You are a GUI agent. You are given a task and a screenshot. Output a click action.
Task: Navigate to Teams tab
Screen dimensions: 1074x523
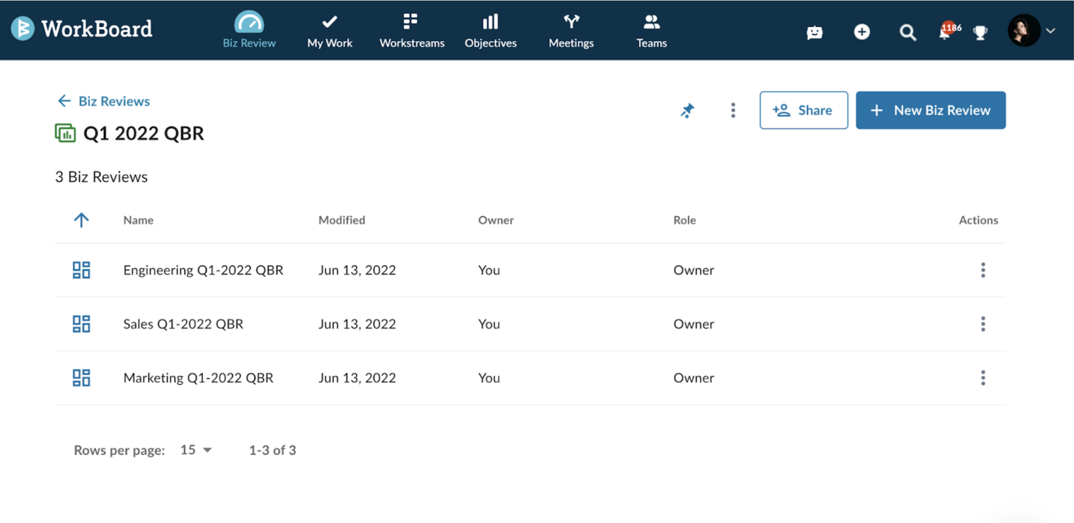click(x=652, y=31)
